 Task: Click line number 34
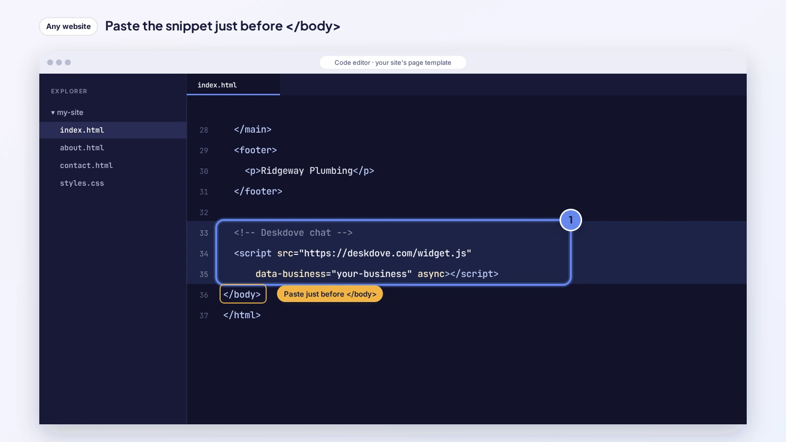204,254
